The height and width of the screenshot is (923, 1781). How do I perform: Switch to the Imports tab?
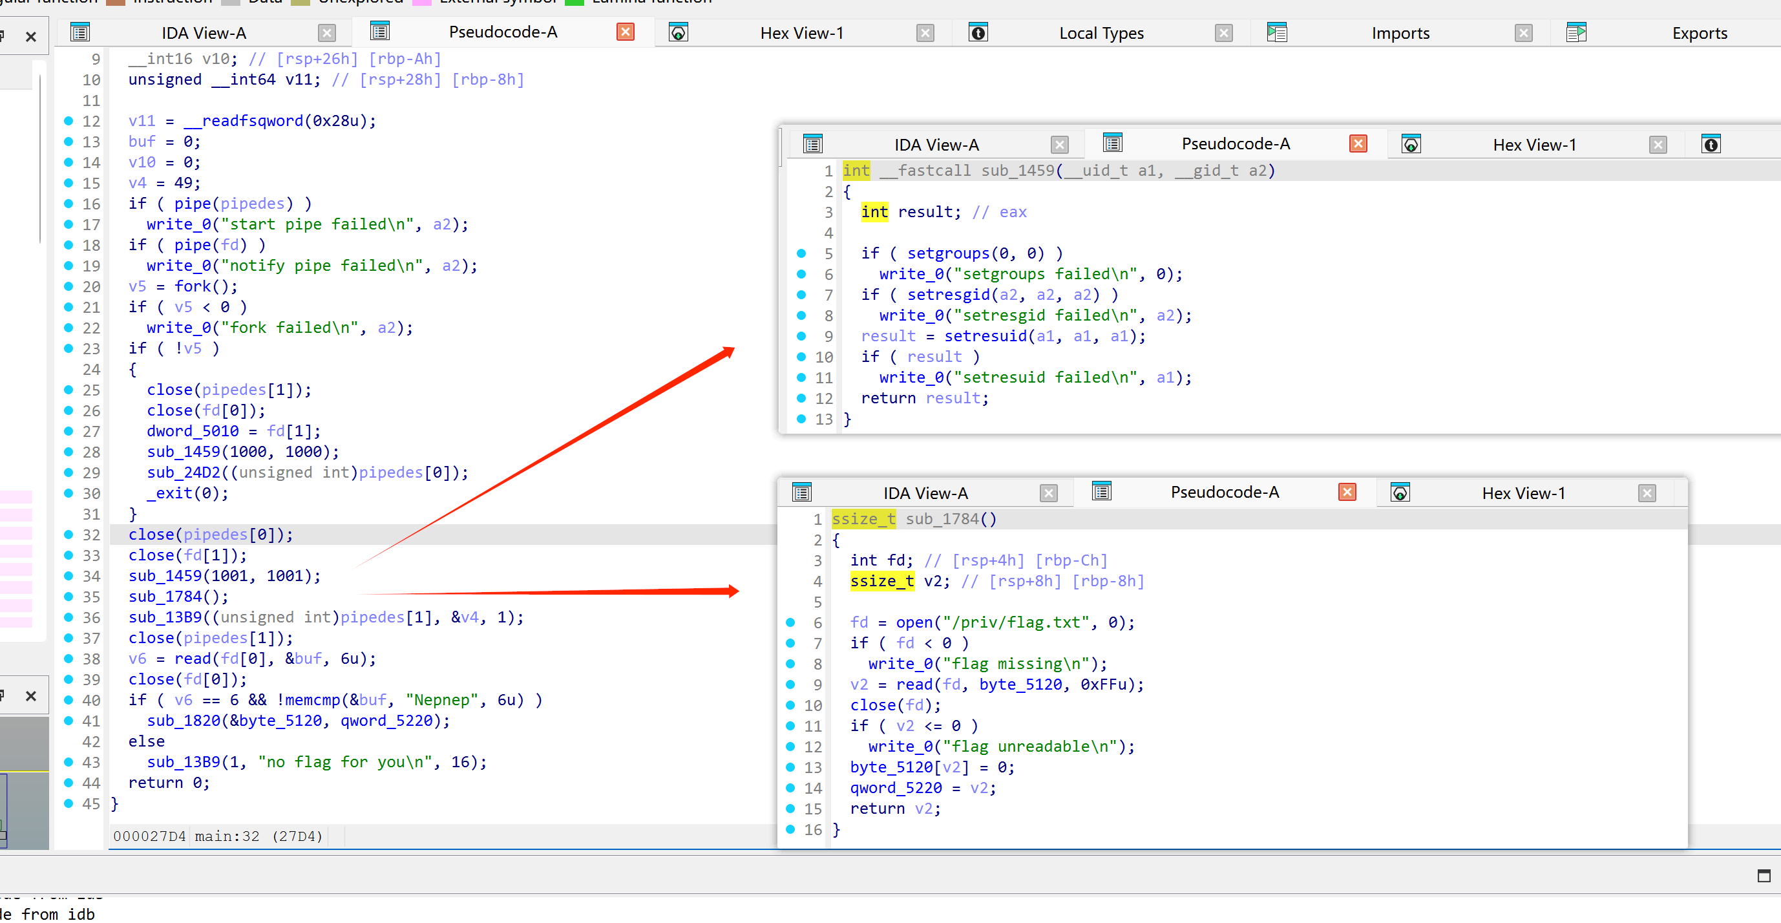[x=1400, y=32]
